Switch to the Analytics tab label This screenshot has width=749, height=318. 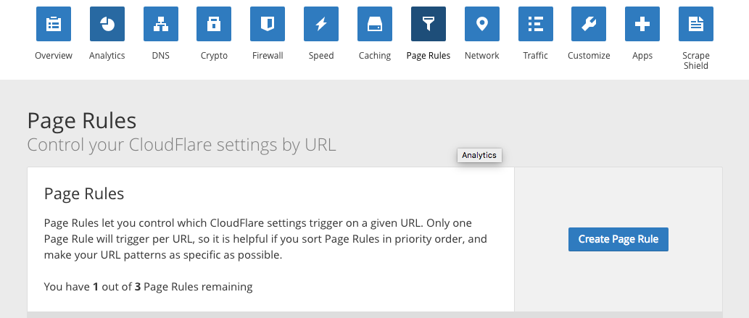pyautogui.click(x=107, y=56)
